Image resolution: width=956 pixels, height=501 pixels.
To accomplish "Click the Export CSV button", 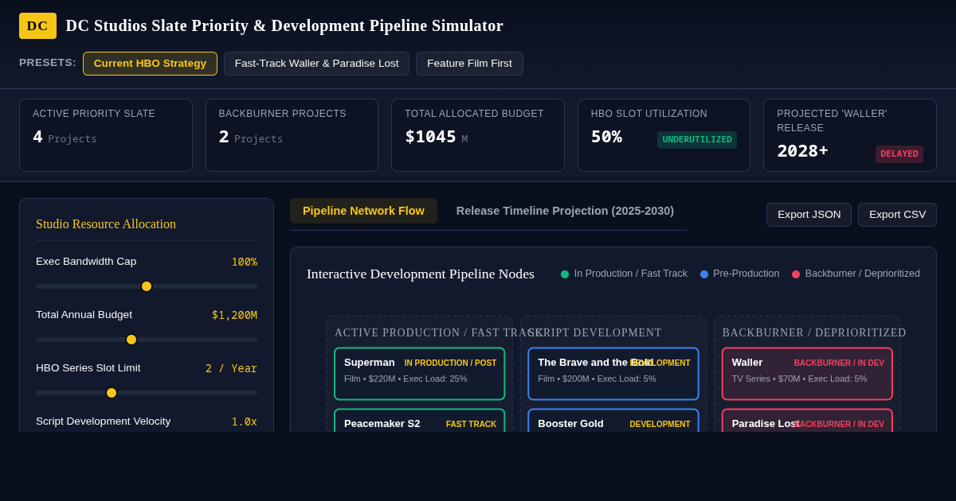I will 897,215.
